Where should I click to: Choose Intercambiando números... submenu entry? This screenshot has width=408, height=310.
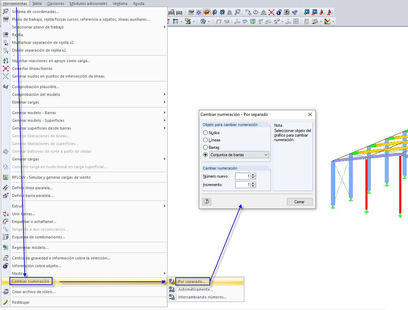(206, 297)
